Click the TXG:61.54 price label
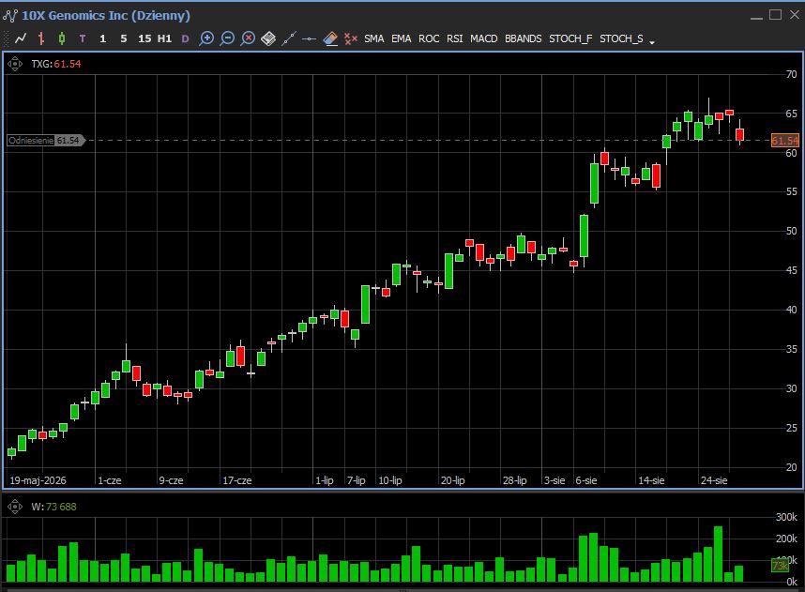Viewport: 805px width, 592px height. point(56,64)
